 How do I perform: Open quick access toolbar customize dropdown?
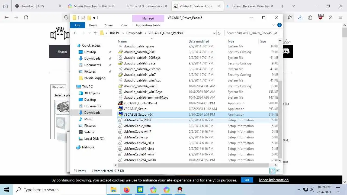click(94, 18)
